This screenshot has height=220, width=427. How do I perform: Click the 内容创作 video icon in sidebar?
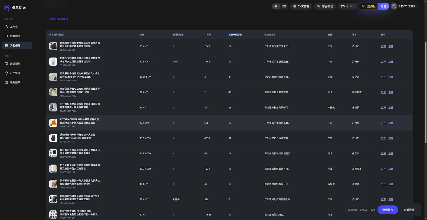6,36
